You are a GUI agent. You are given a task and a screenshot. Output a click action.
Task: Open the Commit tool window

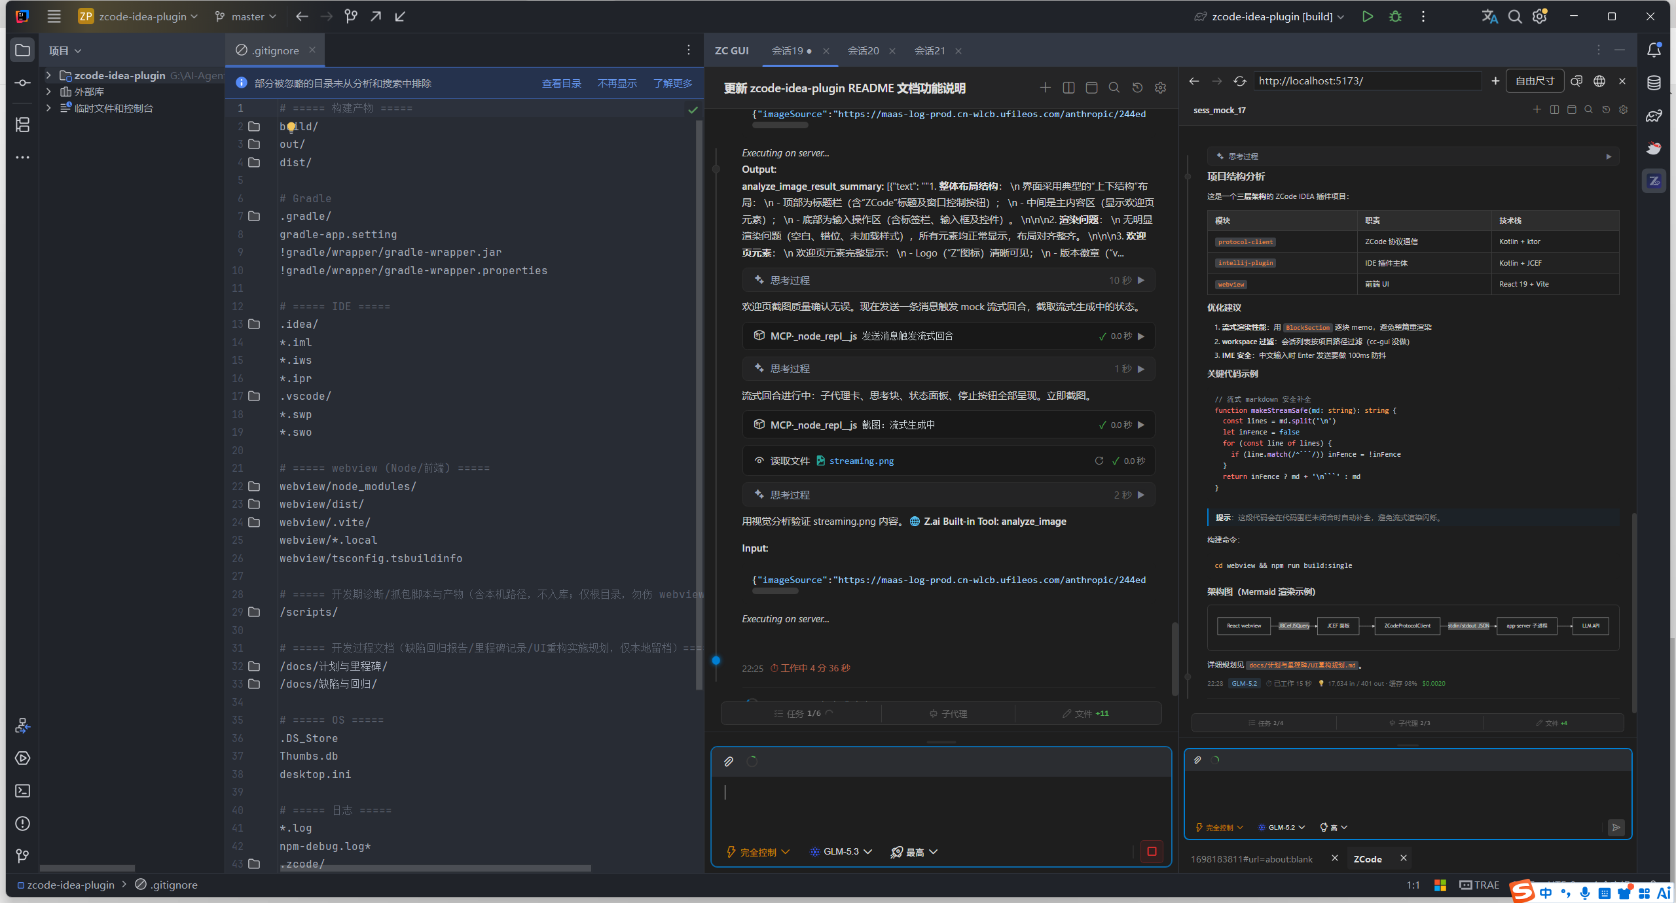coord(23,82)
